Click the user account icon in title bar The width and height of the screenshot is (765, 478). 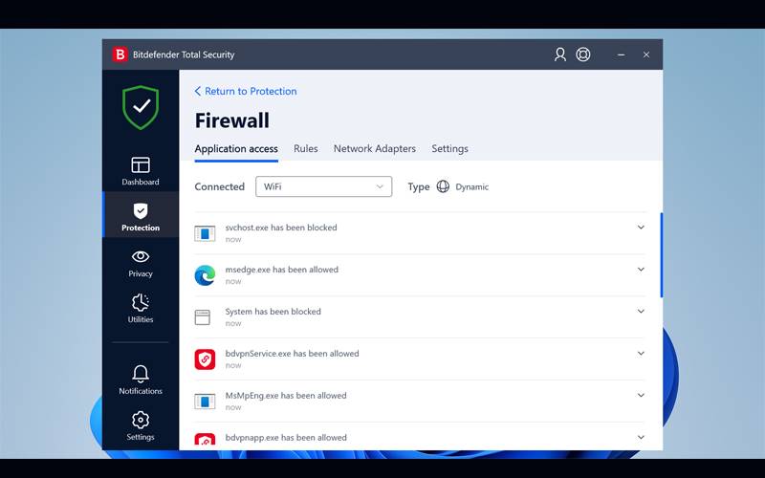click(x=560, y=54)
